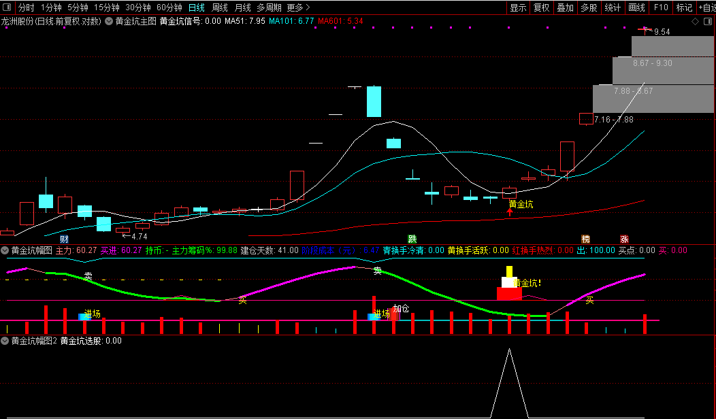Image resolution: width=716 pixels, height=419 pixels.
Task: Click the 标记 mark button
Action: point(684,7)
